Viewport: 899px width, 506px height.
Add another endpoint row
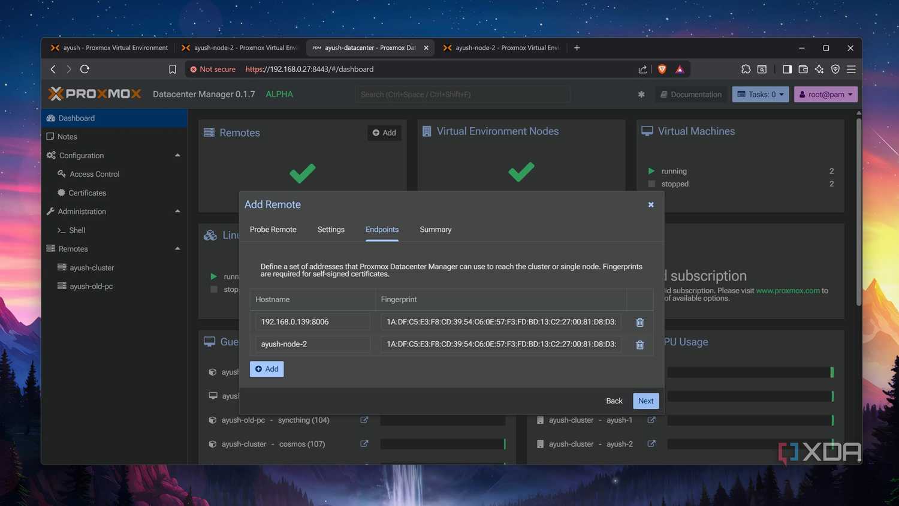click(267, 369)
